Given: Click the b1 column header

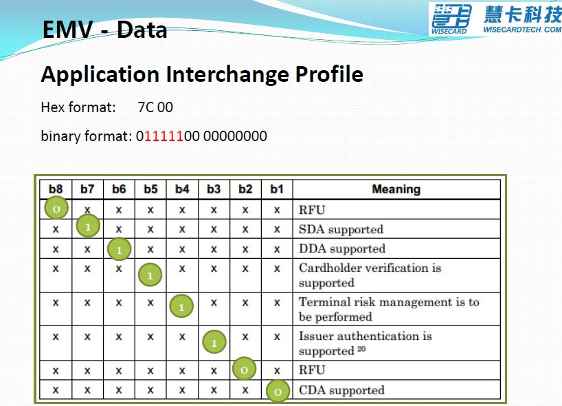Looking at the screenshot, I should coord(277,189).
